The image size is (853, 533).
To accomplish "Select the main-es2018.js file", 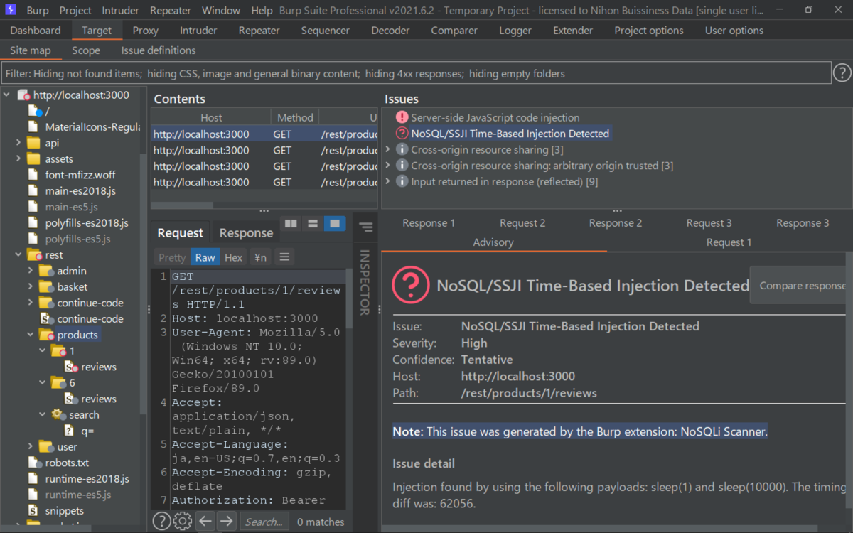I will point(80,190).
